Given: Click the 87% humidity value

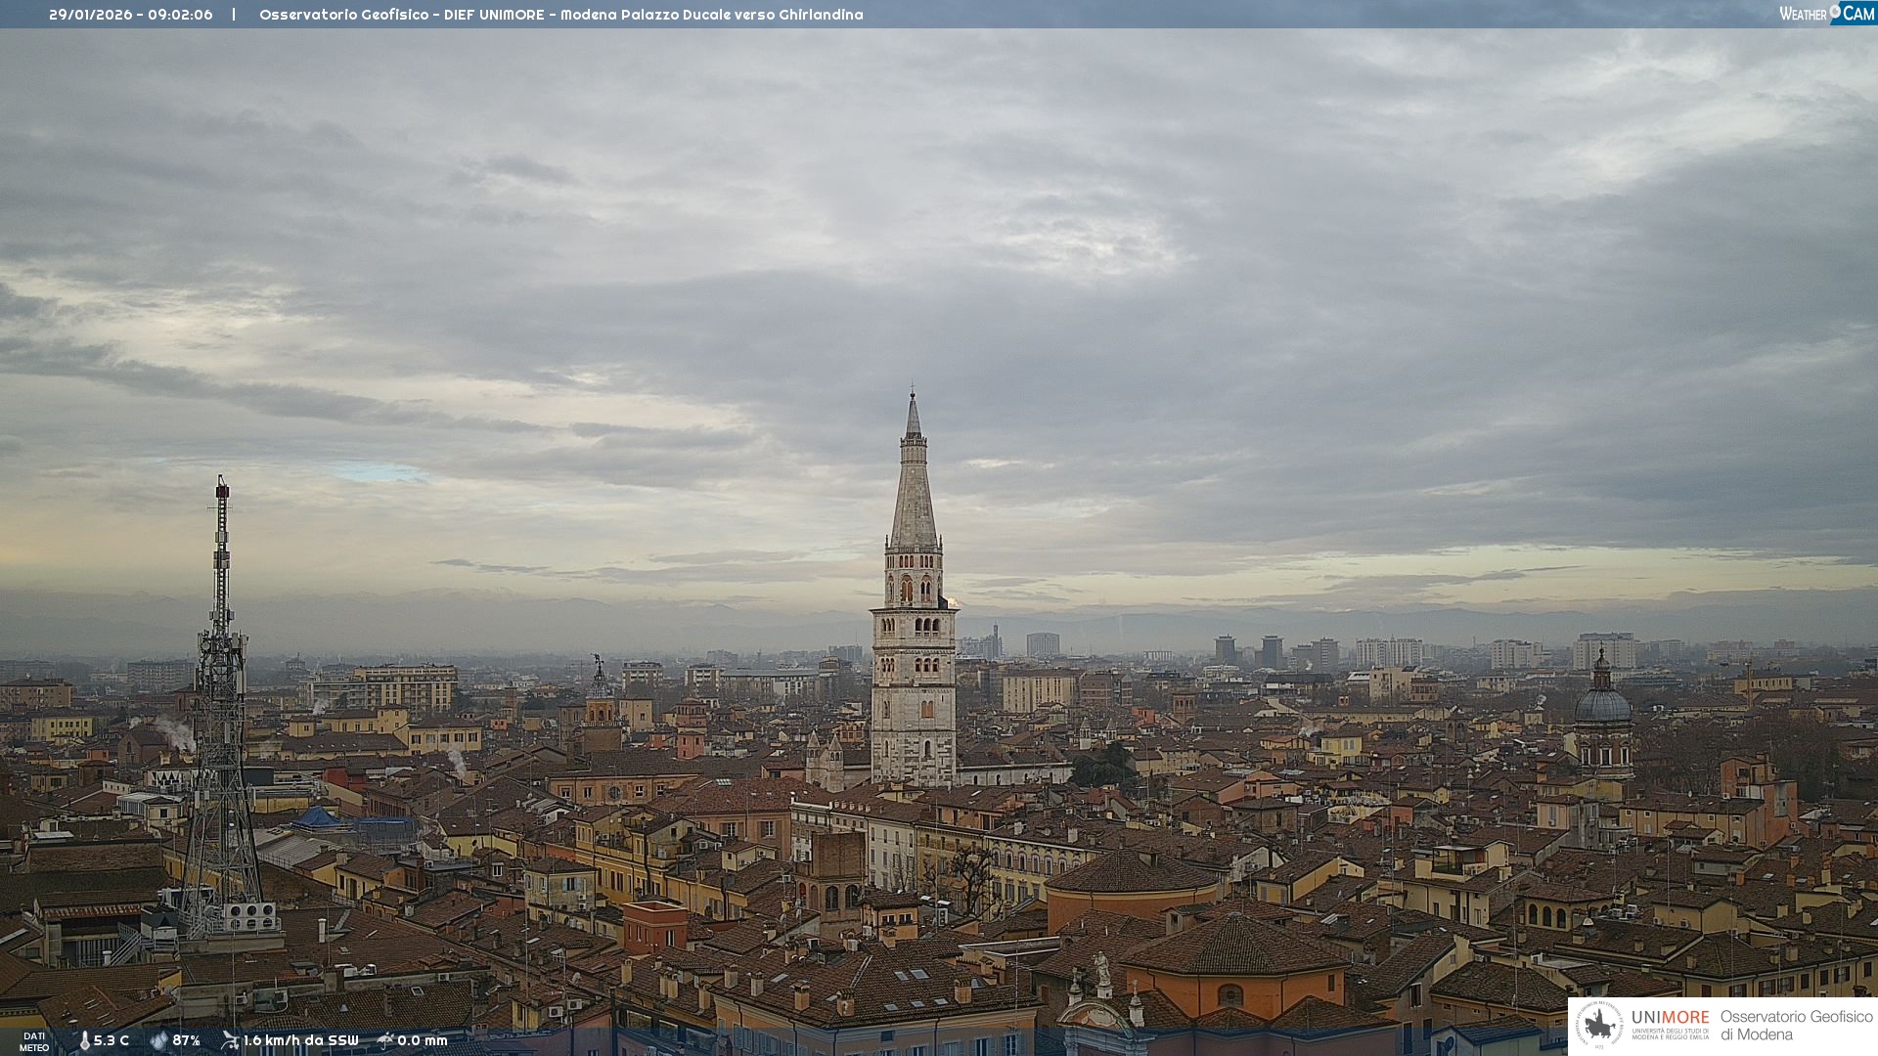Looking at the screenshot, I should (x=186, y=1041).
